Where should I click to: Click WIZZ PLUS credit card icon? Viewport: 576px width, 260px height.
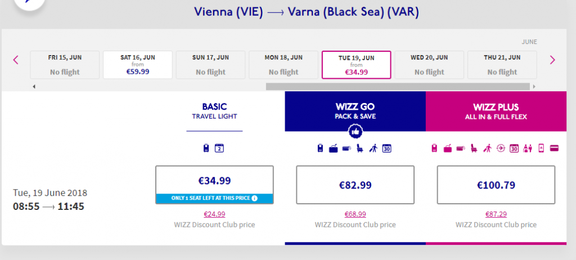(x=554, y=149)
